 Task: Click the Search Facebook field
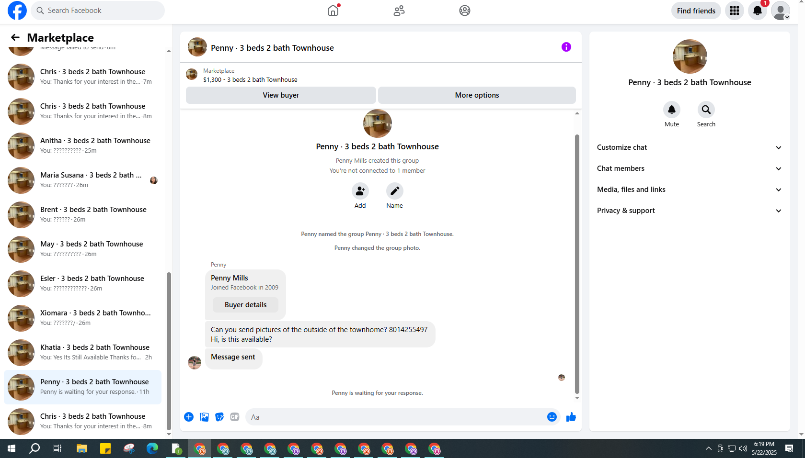[x=98, y=11]
